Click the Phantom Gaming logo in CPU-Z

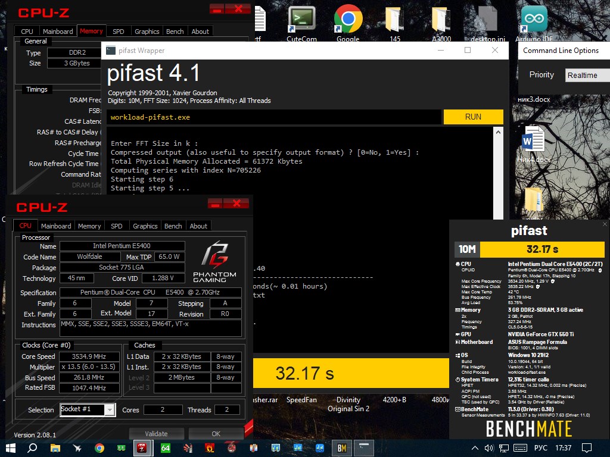click(x=214, y=262)
